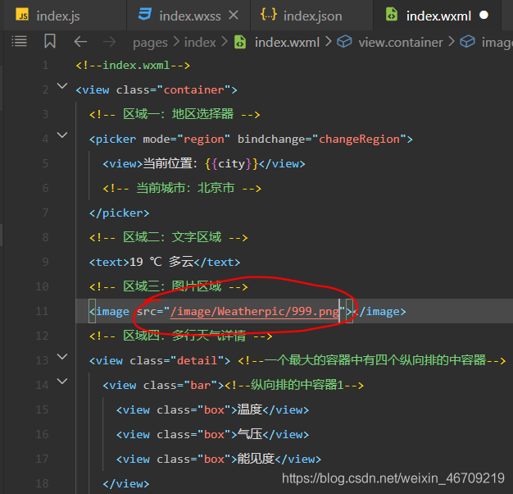Image resolution: width=513 pixels, height=494 pixels.
Task: Click the '温度' box text
Action: click(250, 409)
